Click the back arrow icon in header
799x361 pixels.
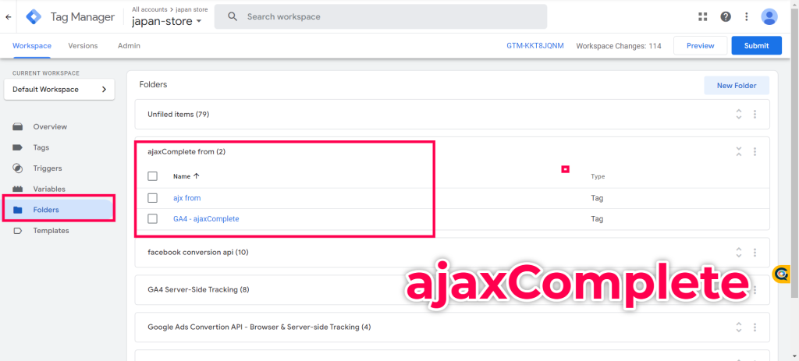pos(8,17)
